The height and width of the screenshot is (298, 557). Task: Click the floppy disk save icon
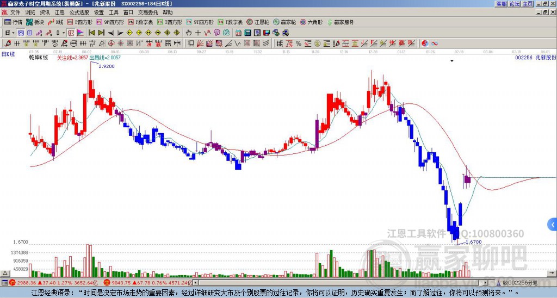click(267, 33)
